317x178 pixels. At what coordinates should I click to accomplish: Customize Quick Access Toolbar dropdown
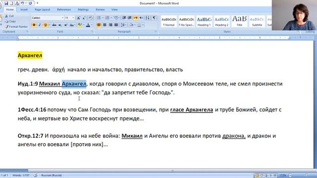coord(38,3)
